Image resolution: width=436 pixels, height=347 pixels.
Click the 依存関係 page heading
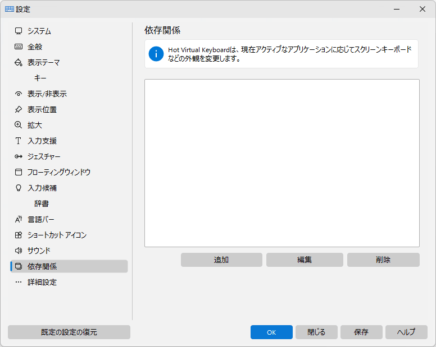(x=162, y=30)
